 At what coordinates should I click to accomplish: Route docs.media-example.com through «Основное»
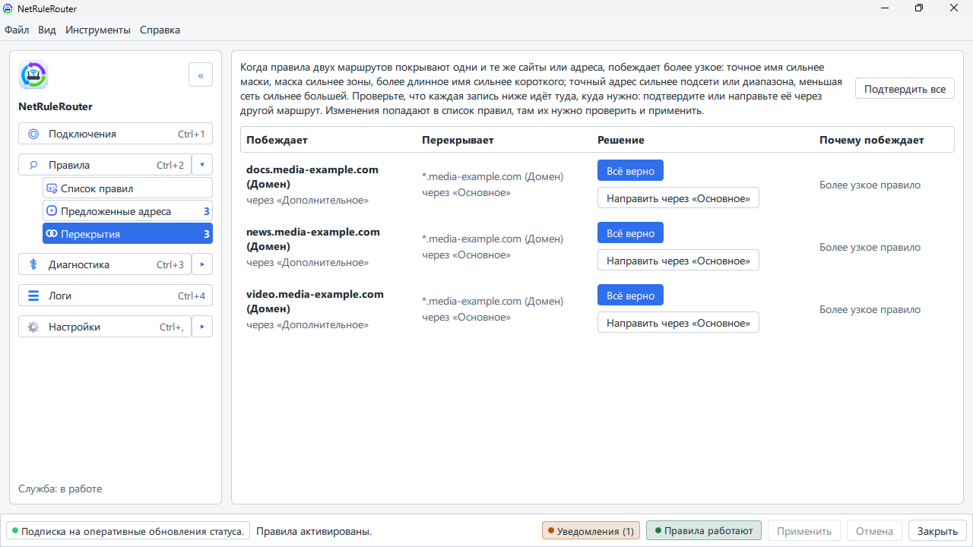678,198
